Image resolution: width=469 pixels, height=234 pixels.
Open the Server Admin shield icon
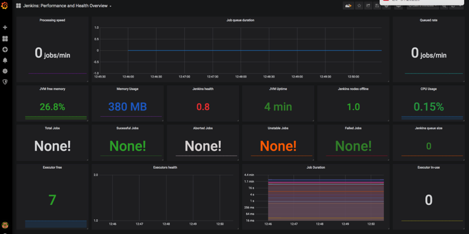(x=5, y=82)
